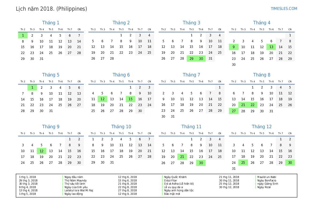Open the Tháng 12 month title
This screenshot has height=221, width=313.
(x=262, y=127)
